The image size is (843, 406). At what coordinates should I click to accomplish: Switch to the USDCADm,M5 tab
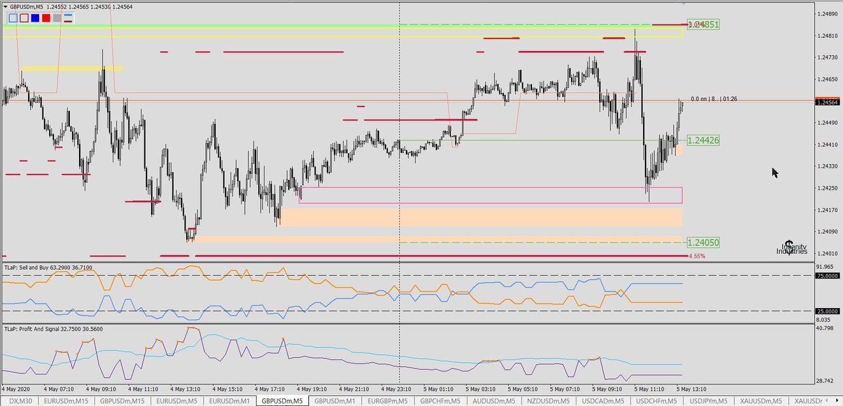[602, 401]
